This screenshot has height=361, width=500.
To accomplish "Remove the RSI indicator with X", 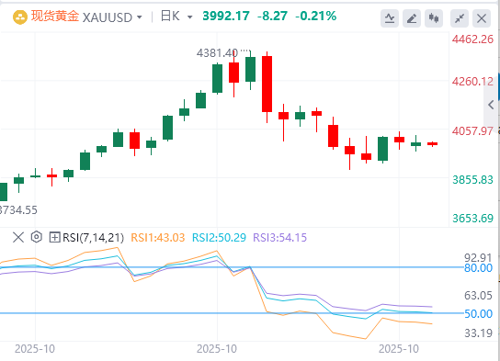I will (18, 237).
